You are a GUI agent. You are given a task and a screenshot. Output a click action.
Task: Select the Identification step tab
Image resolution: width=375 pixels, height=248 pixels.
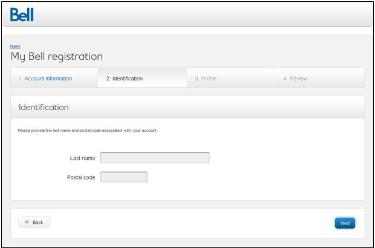142,77
